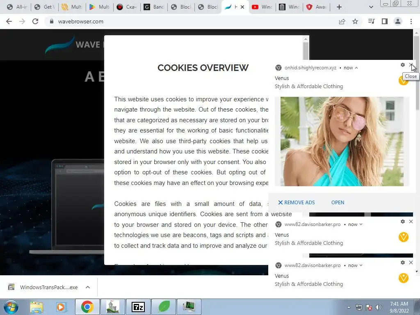The width and height of the screenshot is (420, 315).
Task: Switch to the Get V tab
Action: click(44, 7)
